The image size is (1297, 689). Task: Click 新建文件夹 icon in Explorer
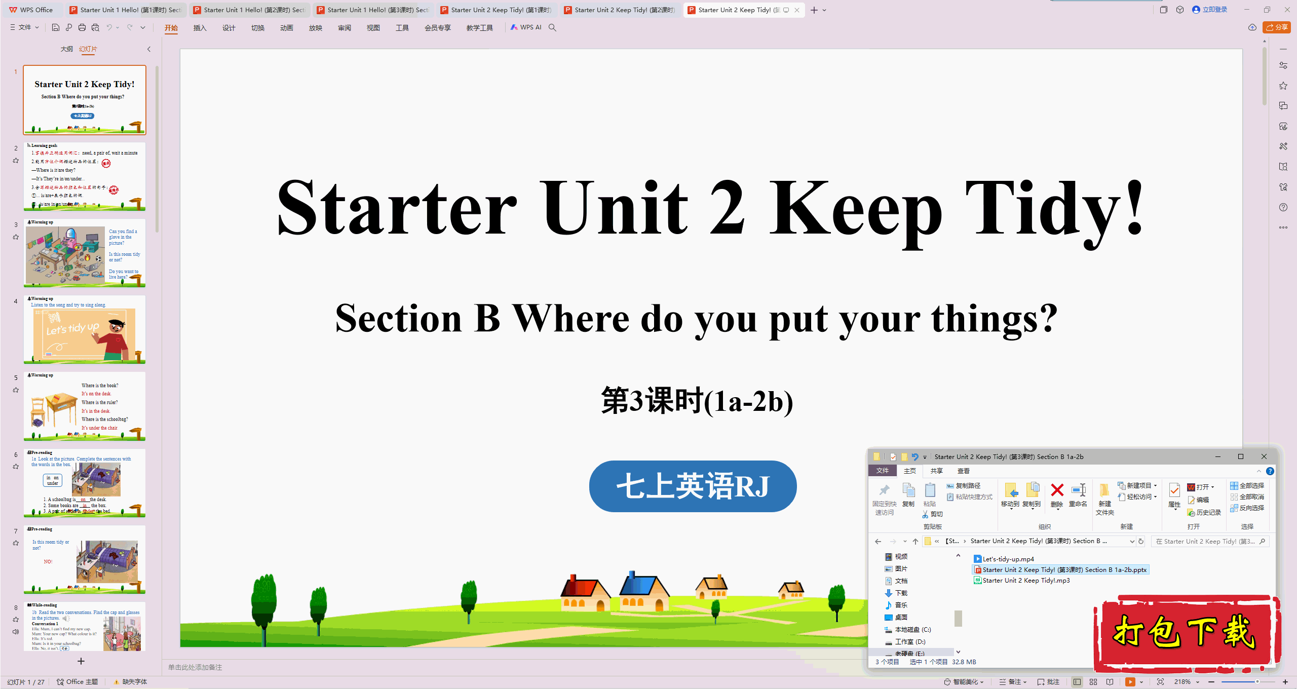pos(1105,499)
